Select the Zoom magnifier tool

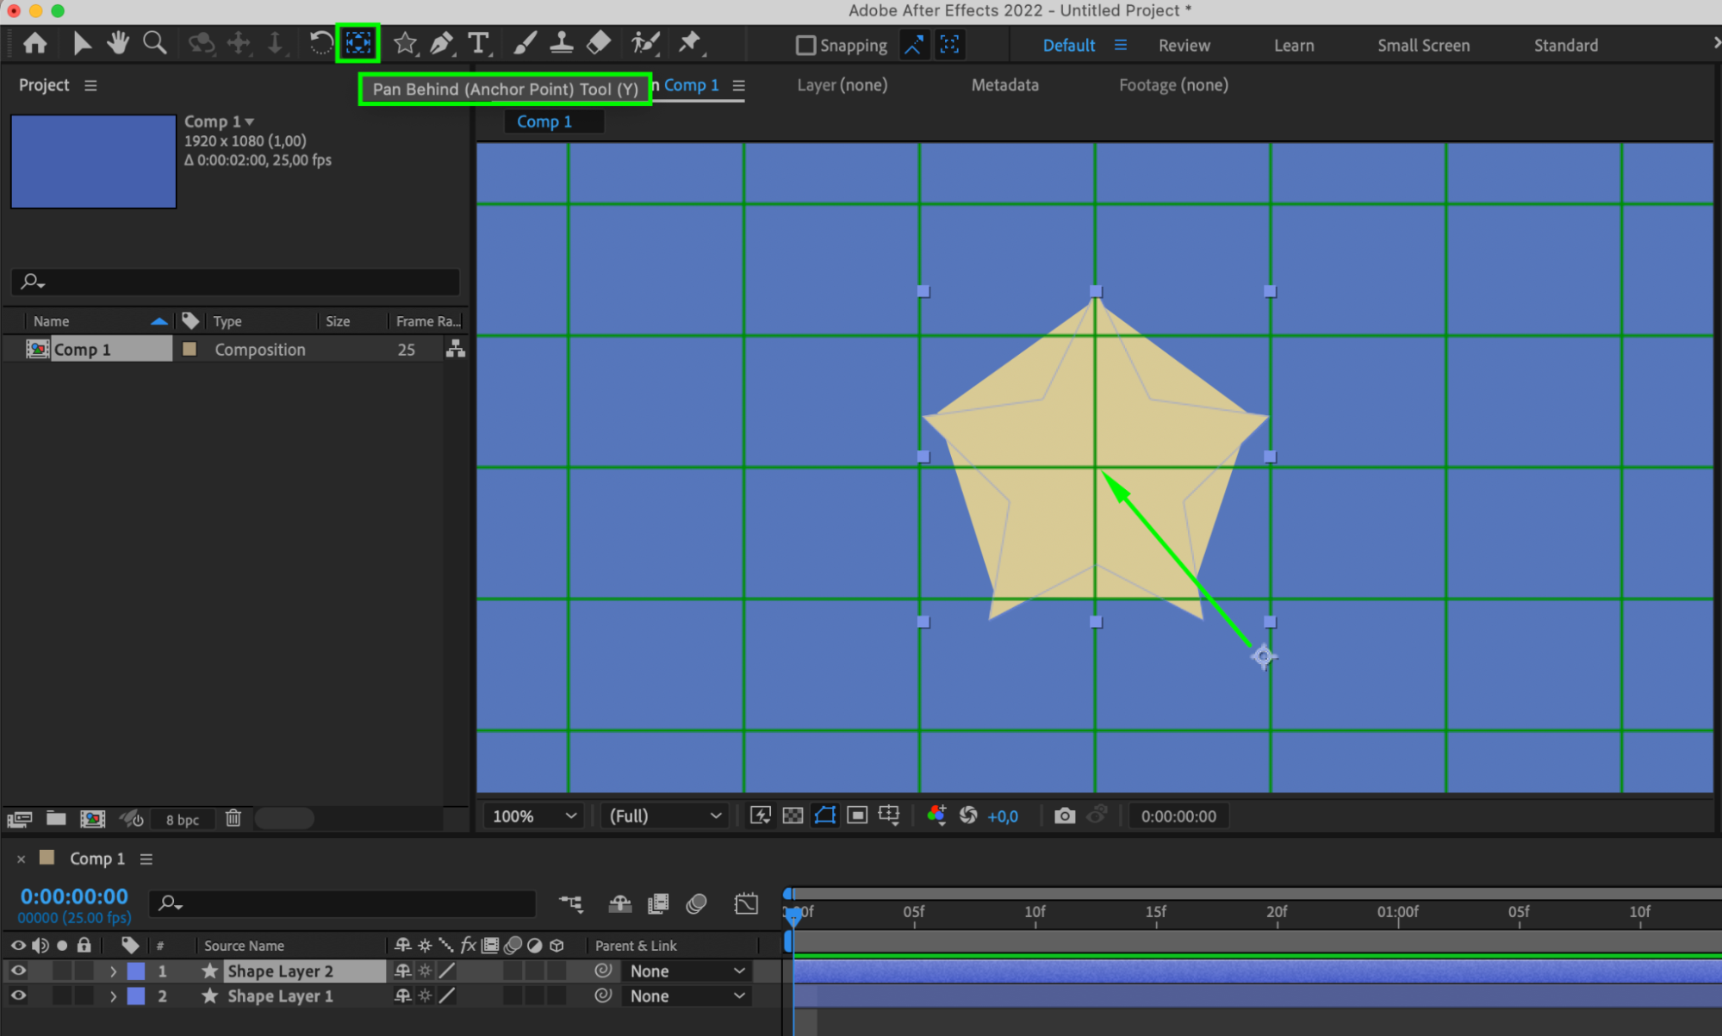pos(155,43)
